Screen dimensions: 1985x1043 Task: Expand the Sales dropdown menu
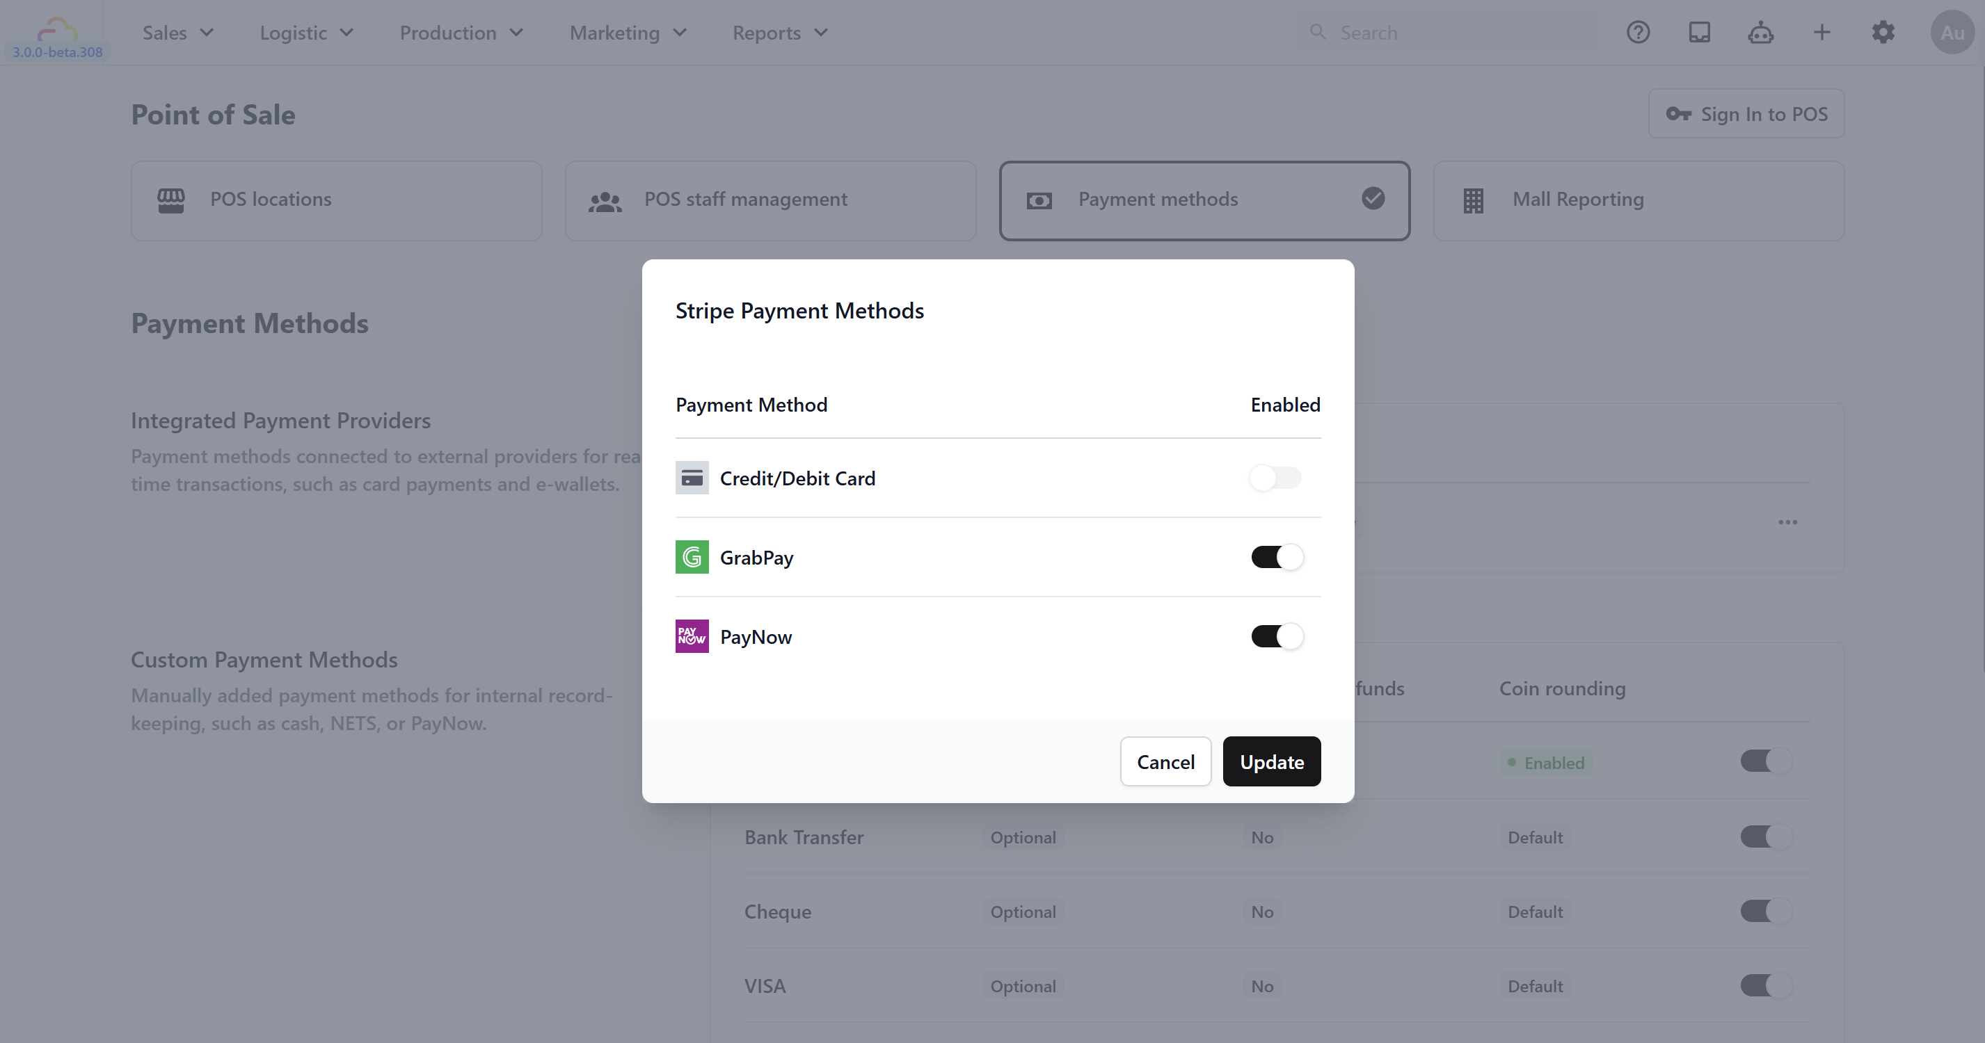coord(178,33)
